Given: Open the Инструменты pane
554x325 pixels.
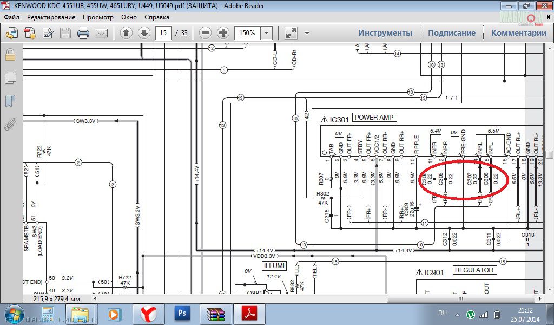Looking at the screenshot, I should [x=385, y=33].
